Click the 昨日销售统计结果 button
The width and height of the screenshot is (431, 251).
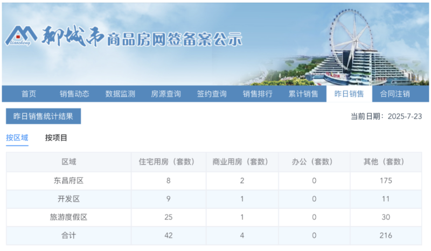point(44,116)
